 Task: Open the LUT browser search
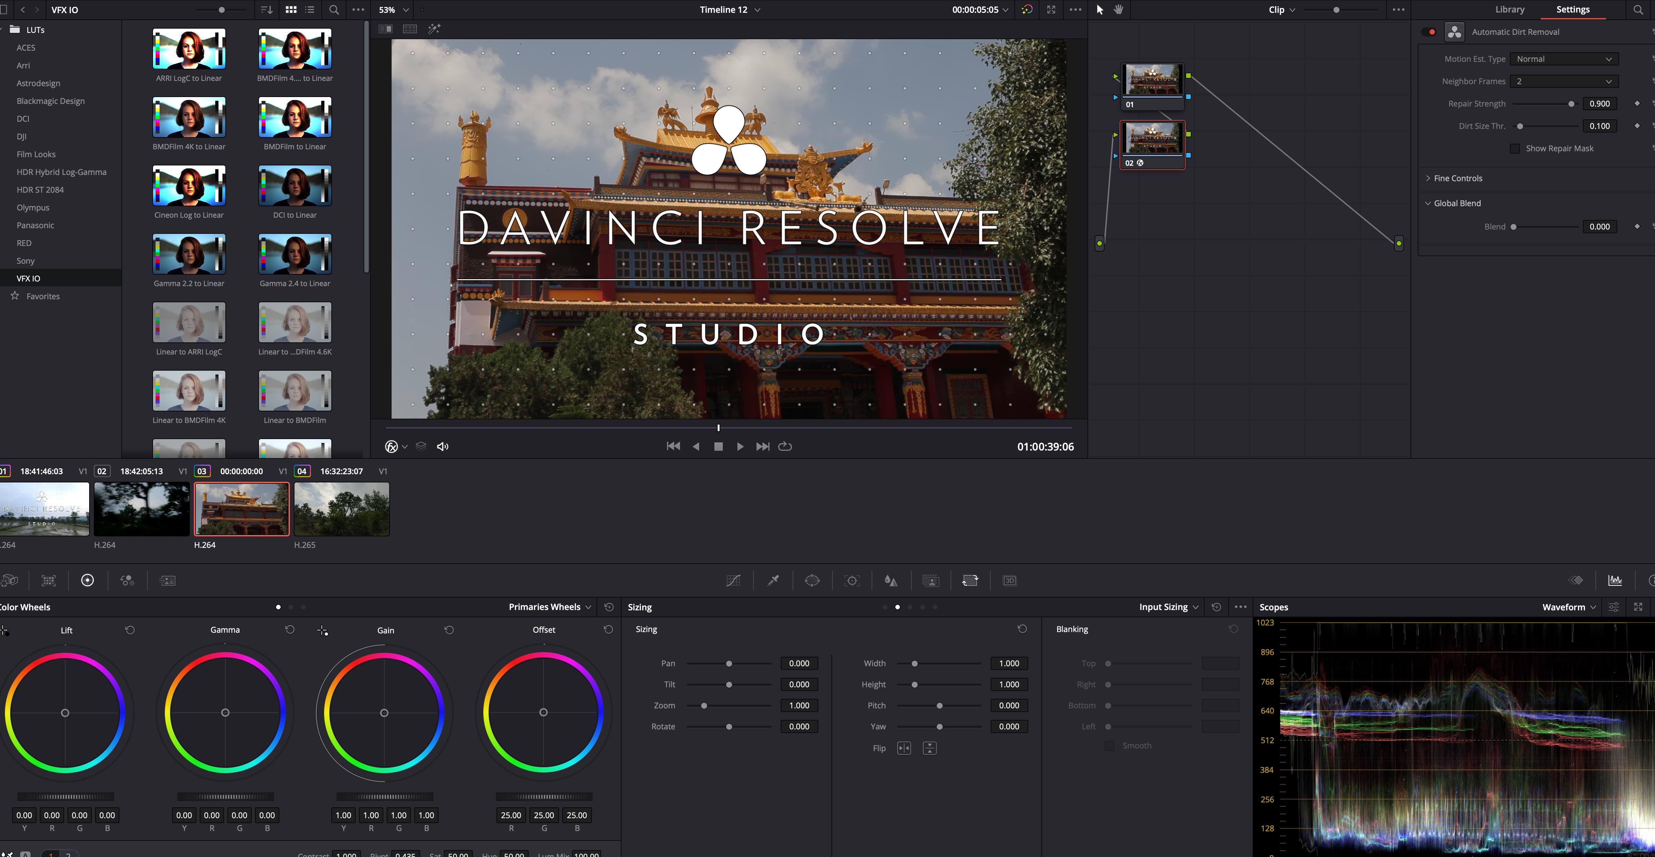pyautogui.click(x=333, y=10)
